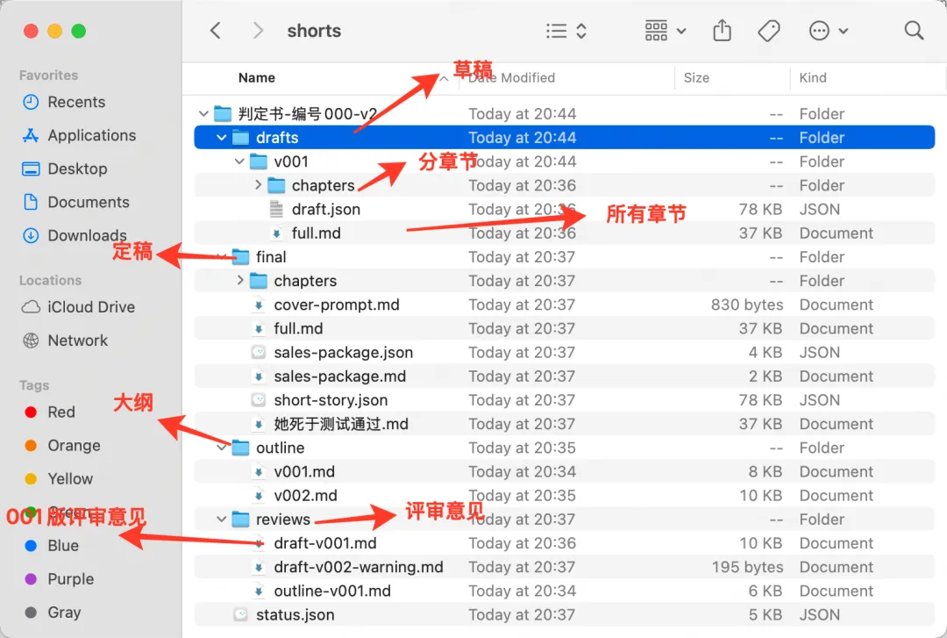Screen dimensions: 947x638
Task: Select the Red tag
Action: pyautogui.click(x=49, y=412)
